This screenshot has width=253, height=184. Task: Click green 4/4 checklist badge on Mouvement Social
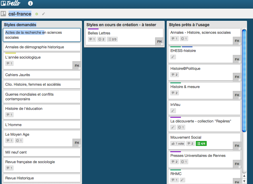(201, 144)
